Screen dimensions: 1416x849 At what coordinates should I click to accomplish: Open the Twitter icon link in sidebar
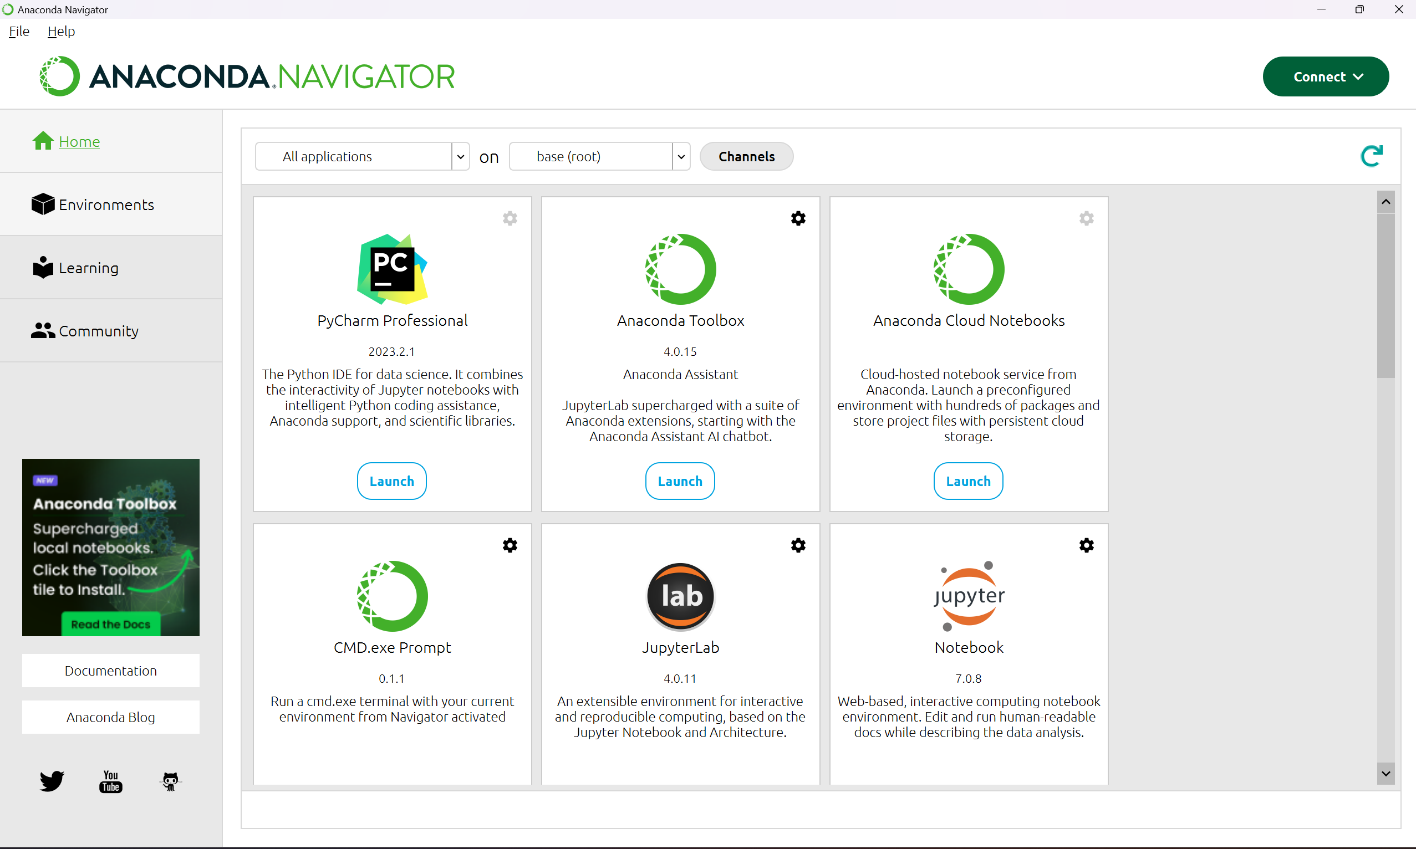tap(52, 781)
